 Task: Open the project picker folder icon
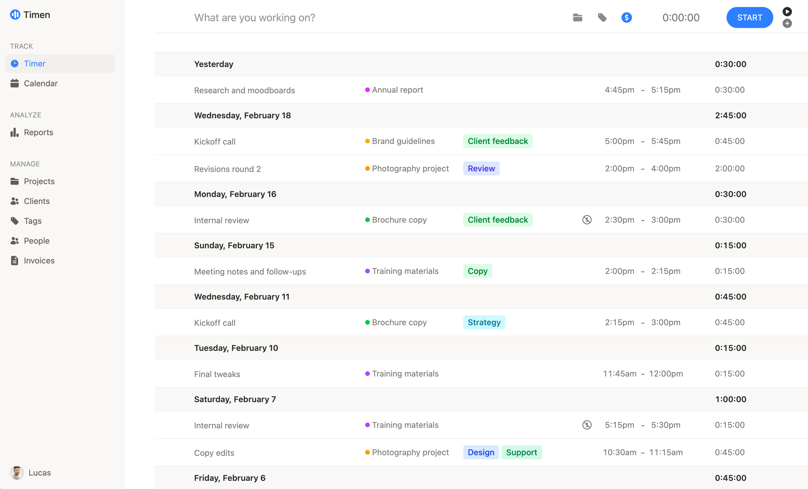coord(577,18)
